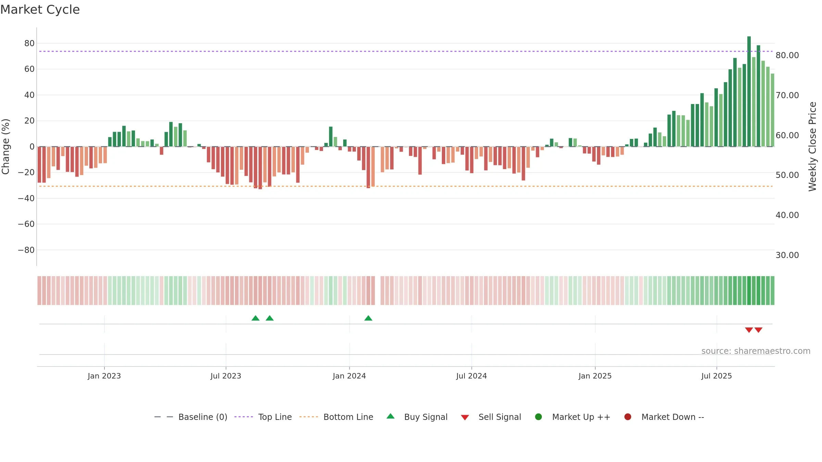Select the first sell signal marker after Jul 2025
Viewport: 822px width, 462px height.
click(x=749, y=330)
